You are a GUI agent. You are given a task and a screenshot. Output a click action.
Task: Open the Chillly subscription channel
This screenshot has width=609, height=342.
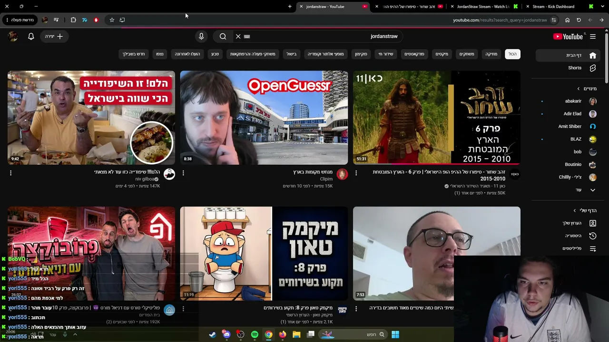tap(568, 177)
